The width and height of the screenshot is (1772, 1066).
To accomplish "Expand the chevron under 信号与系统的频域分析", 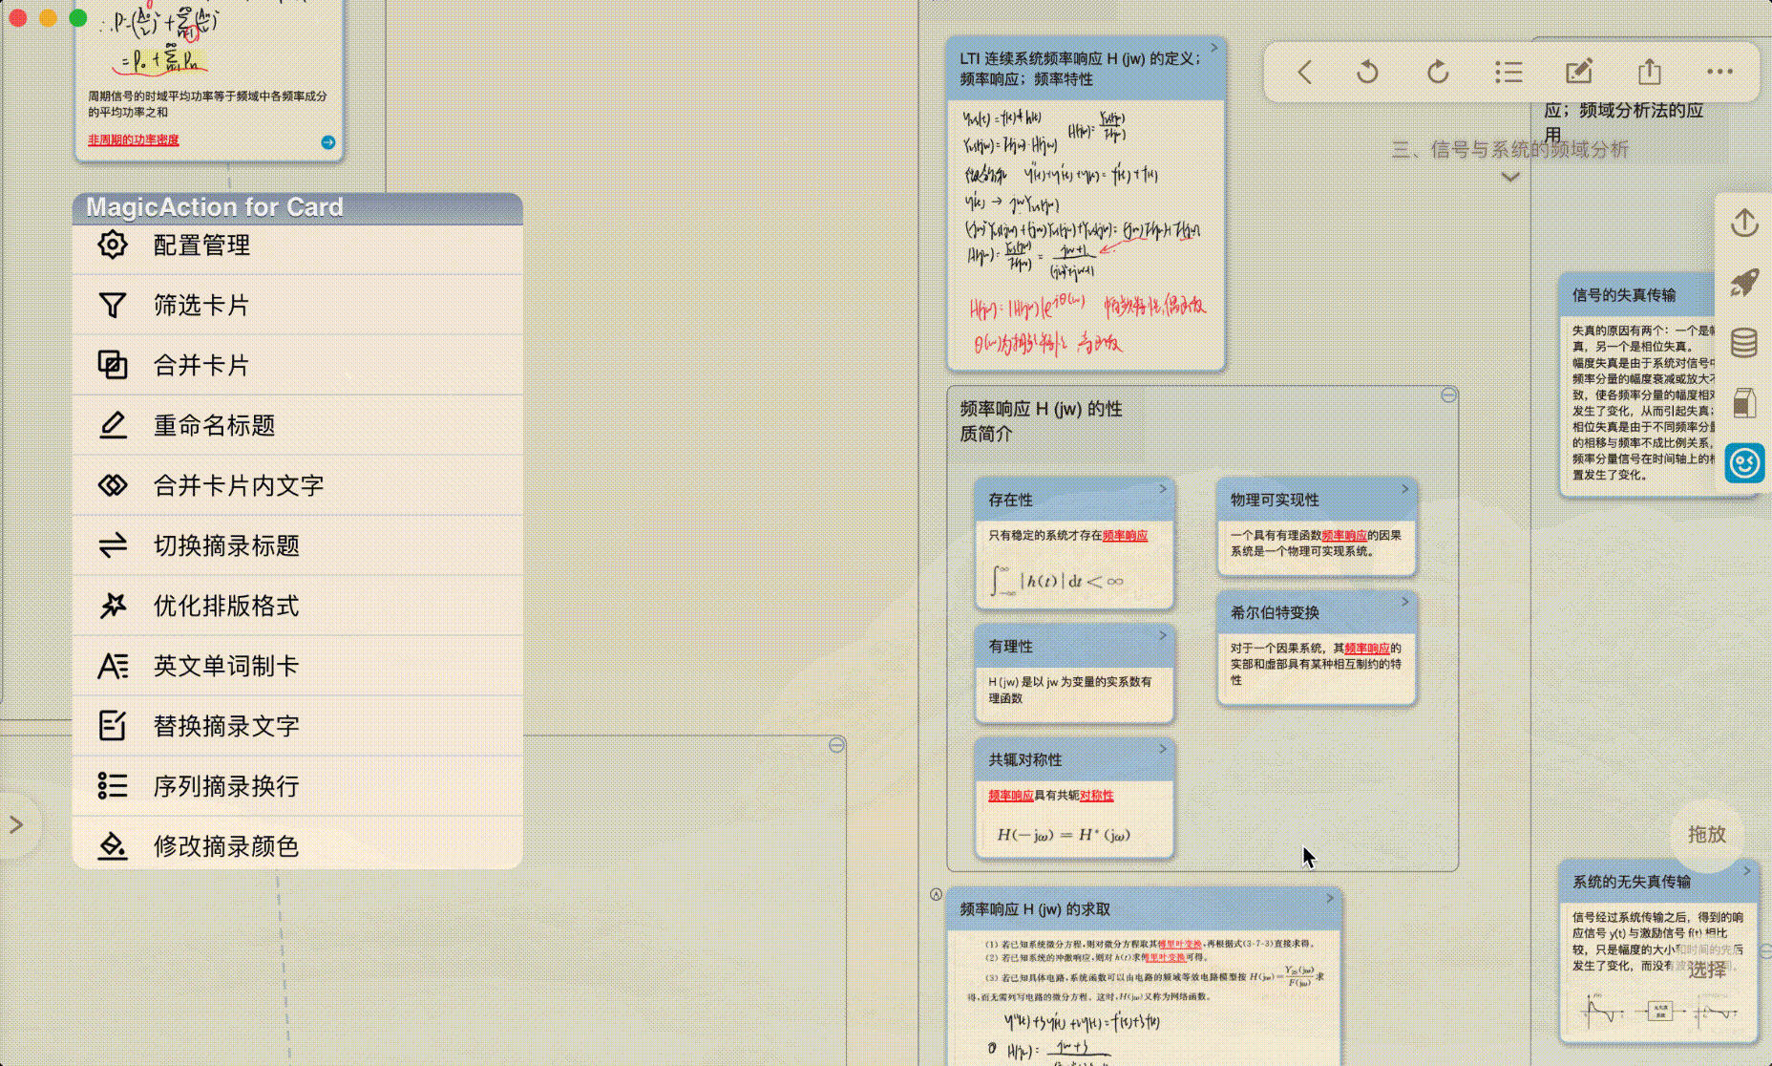I will [x=1510, y=177].
